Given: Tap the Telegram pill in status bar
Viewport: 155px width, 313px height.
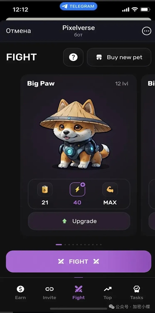Looking at the screenshot, I should (79, 6).
